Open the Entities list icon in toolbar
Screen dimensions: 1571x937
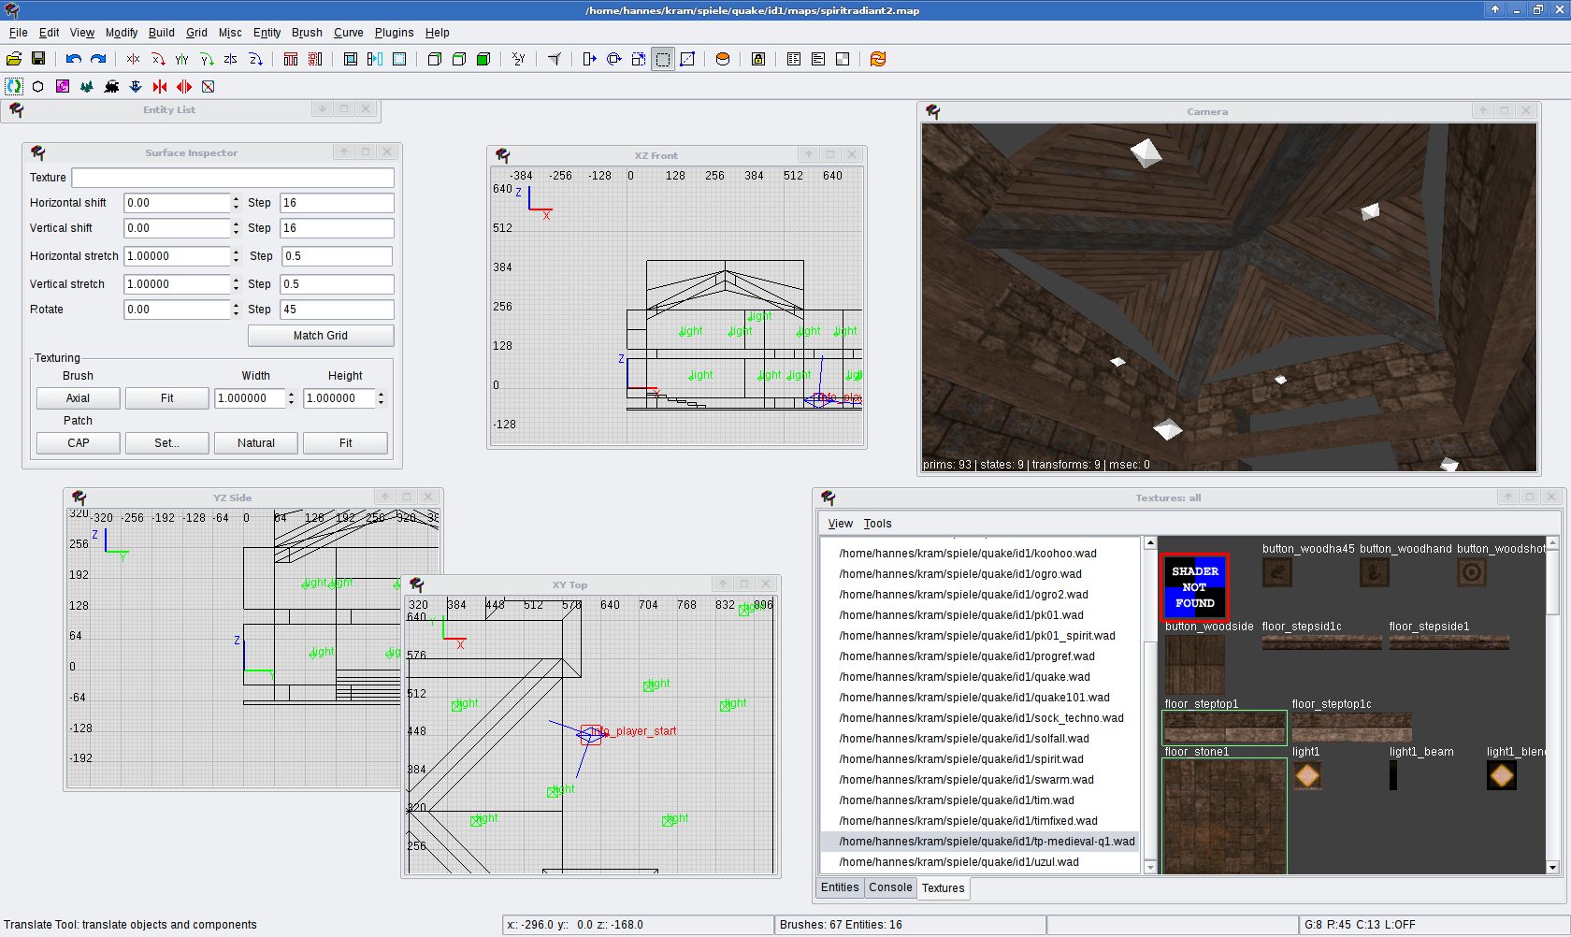click(794, 59)
